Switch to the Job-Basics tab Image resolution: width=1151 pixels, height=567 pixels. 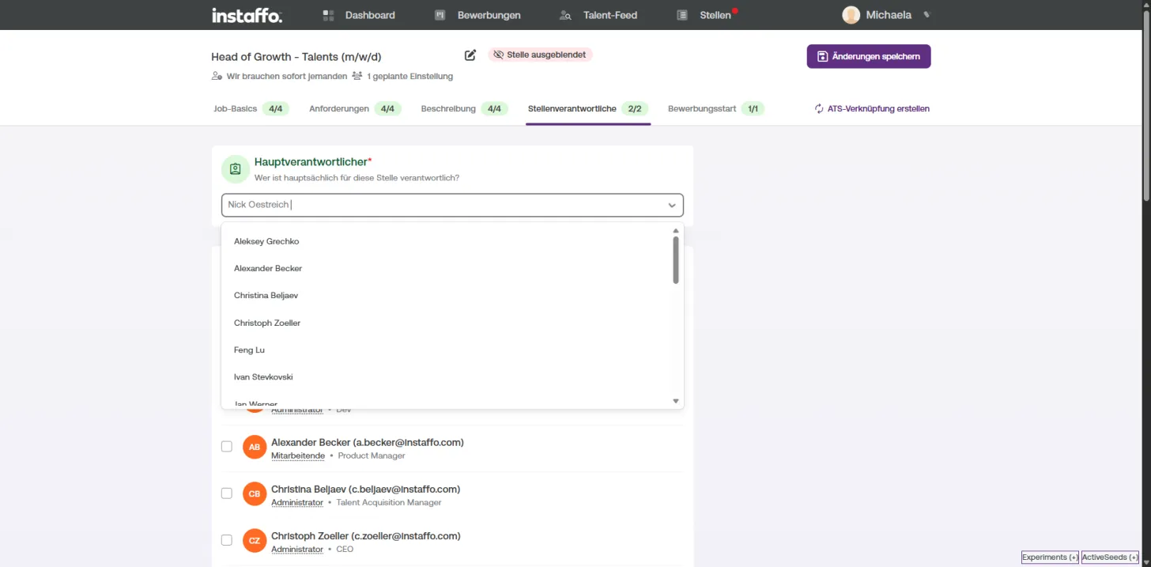pyautogui.click(x=251, y=108)
